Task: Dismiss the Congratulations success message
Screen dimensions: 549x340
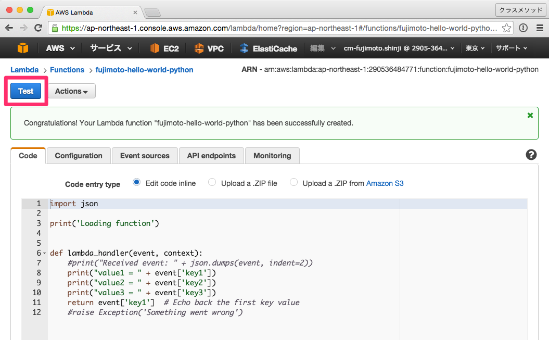Action: click(530, 115)
